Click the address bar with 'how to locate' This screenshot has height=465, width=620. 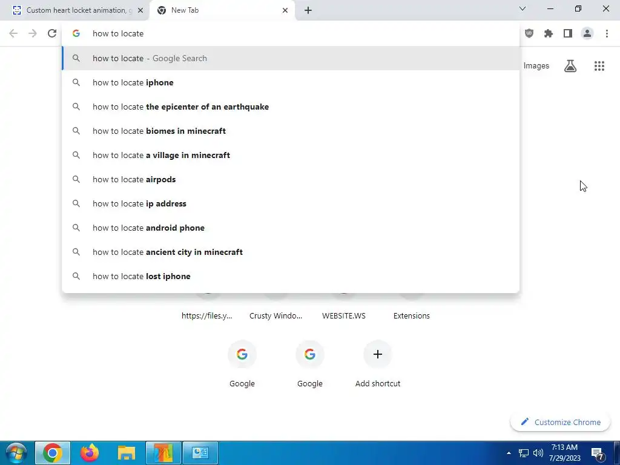[x=291, y=34]
